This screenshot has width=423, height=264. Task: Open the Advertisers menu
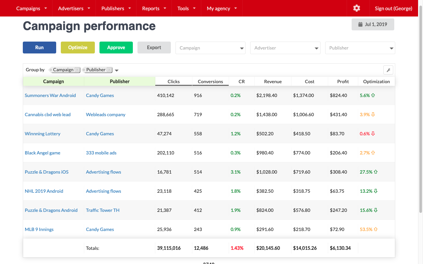pos(74,8)
